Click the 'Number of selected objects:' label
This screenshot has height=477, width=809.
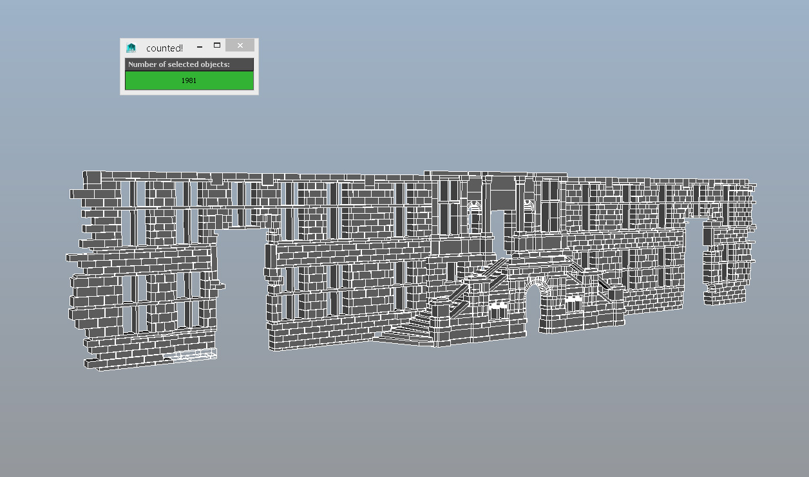[x=179, y=64]
